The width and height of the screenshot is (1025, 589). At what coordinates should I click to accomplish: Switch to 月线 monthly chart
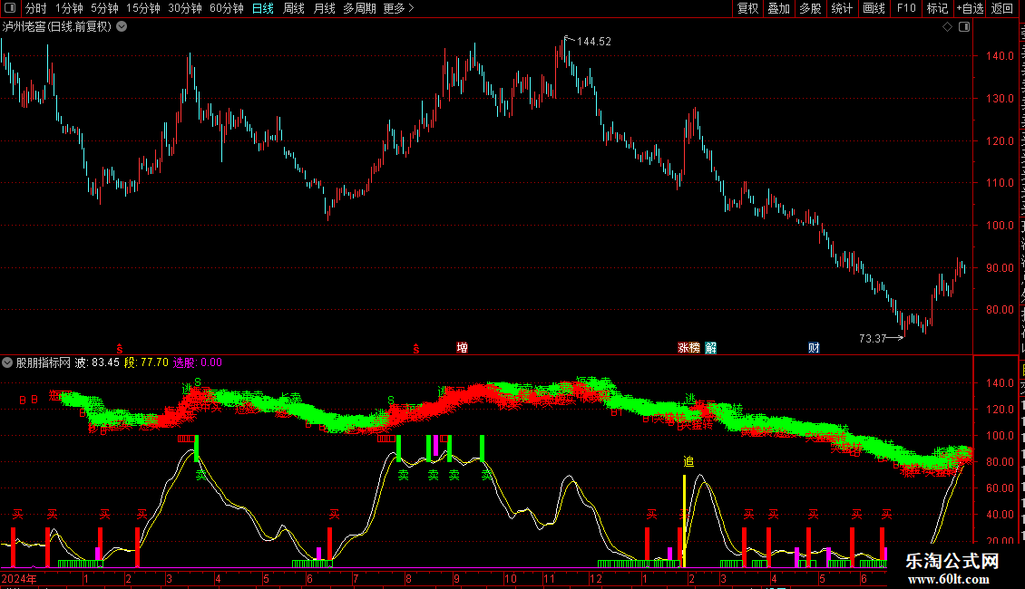[x=324, y=8]
